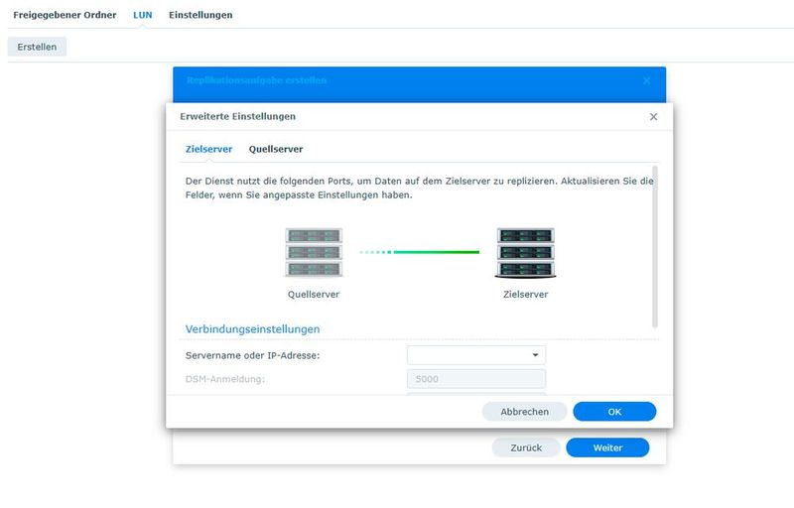Viewport: 794px width, 508px height.
Task: Click the DSM-Anmeldung port field showing 5000
Action: pos(476,378)
